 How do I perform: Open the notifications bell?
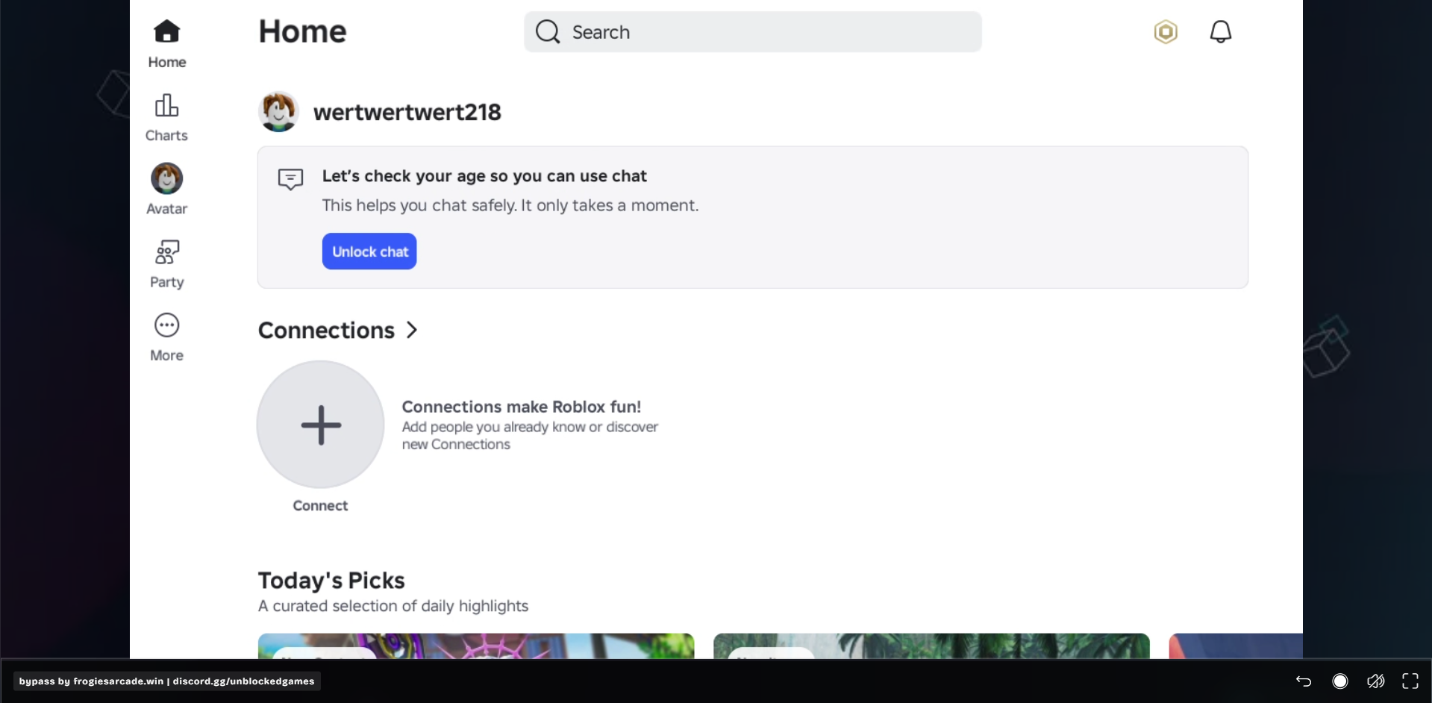coord(1220,32)
